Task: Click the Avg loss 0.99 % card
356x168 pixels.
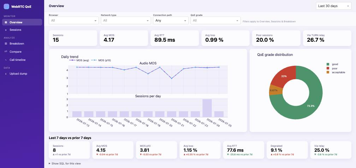Action: 225,38
